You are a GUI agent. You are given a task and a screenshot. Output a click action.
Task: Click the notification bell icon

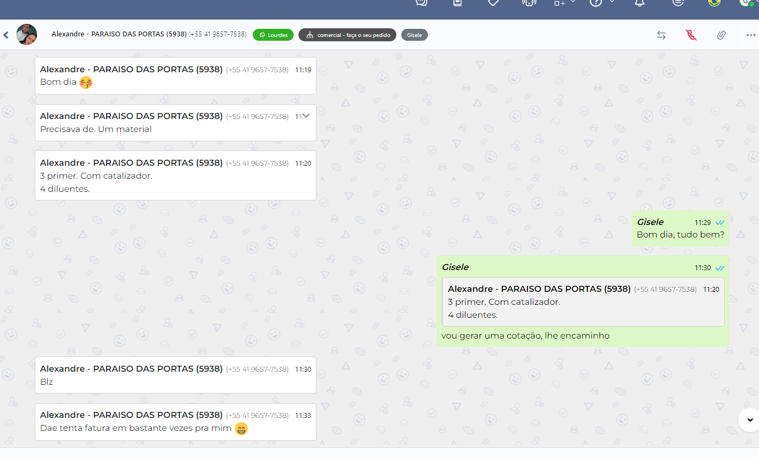pos(639,3)
